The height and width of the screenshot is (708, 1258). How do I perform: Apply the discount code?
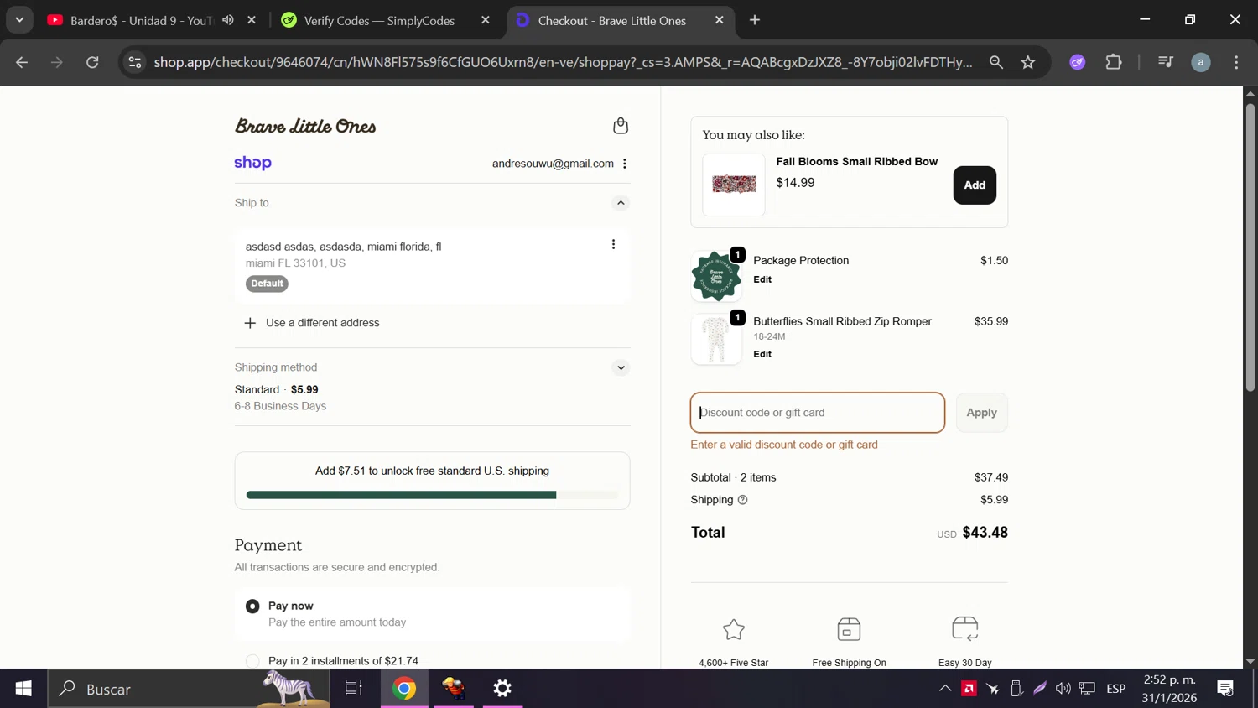[x=981, y=413]
